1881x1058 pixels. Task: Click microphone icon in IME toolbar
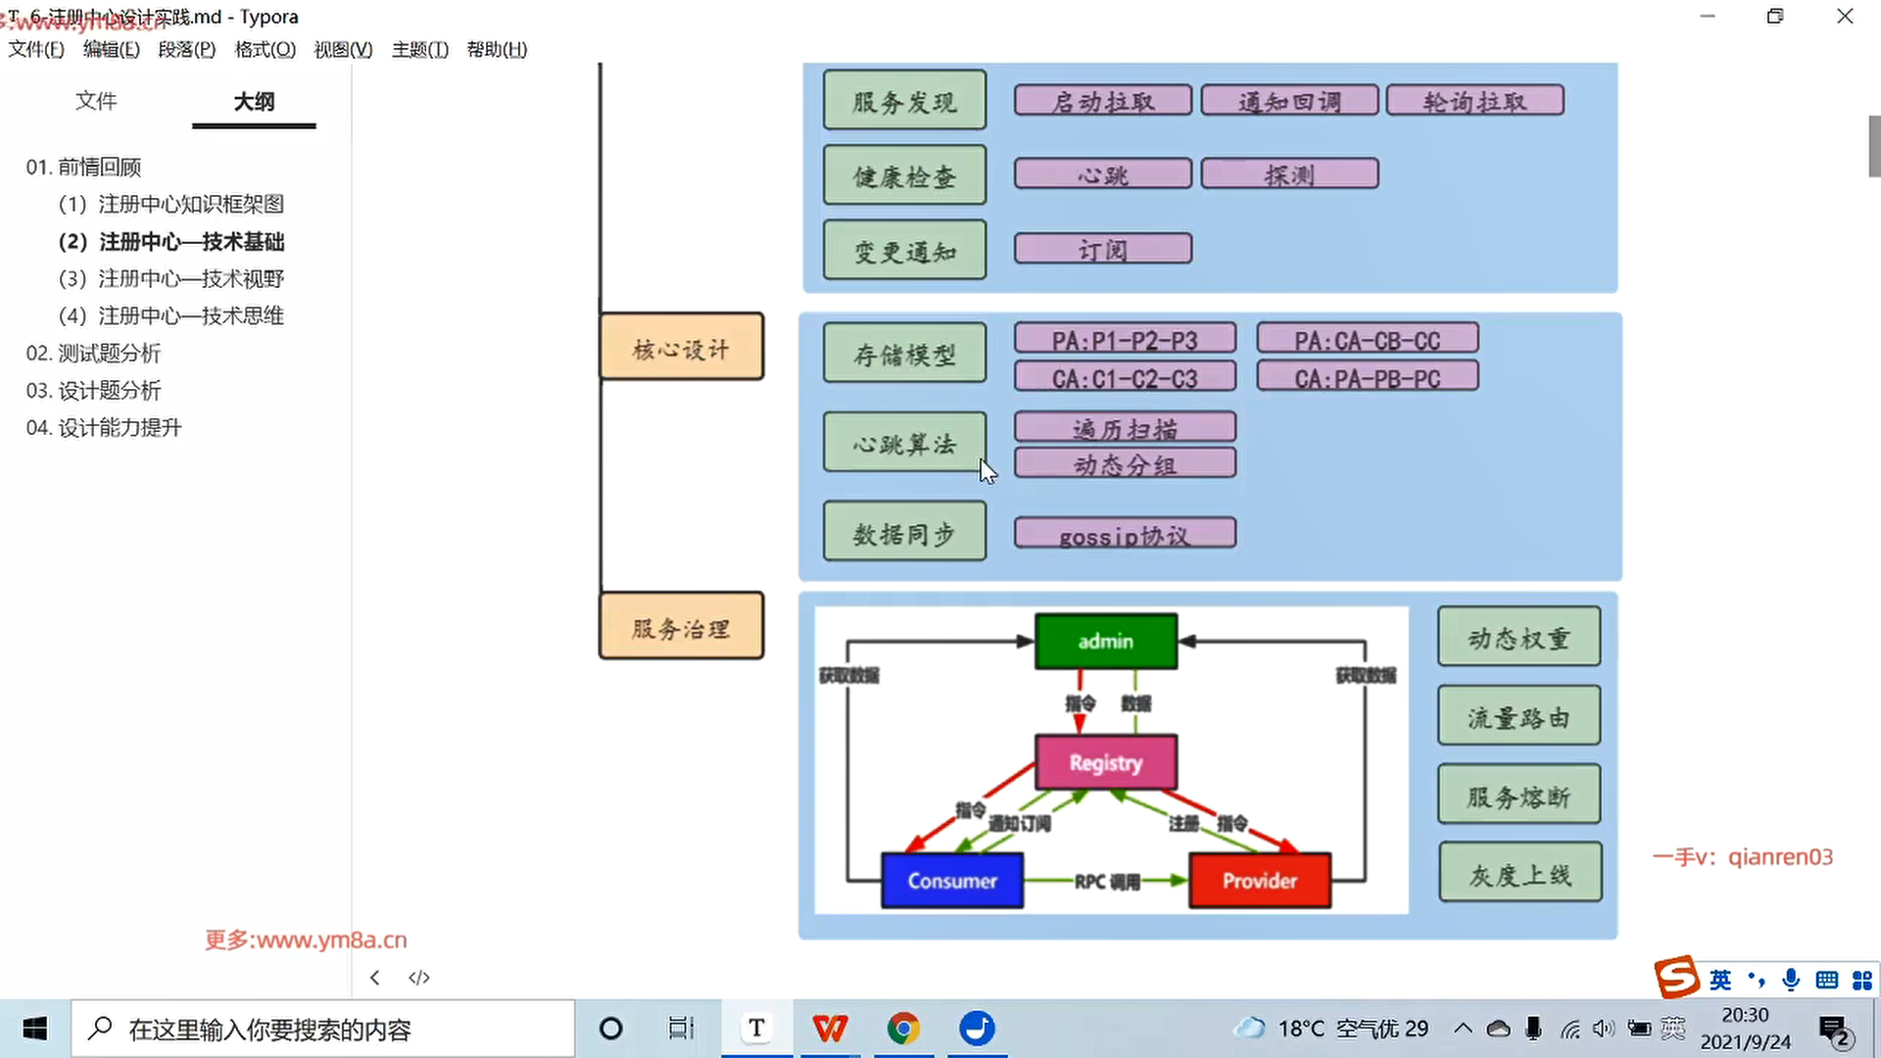(x=1791, y=979)
